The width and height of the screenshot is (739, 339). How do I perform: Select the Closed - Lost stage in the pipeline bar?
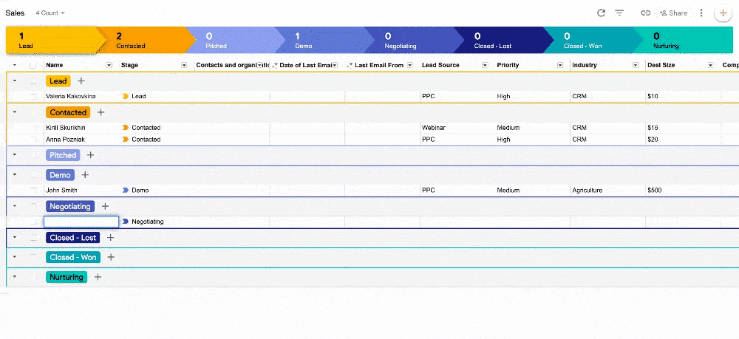[505, 40]
